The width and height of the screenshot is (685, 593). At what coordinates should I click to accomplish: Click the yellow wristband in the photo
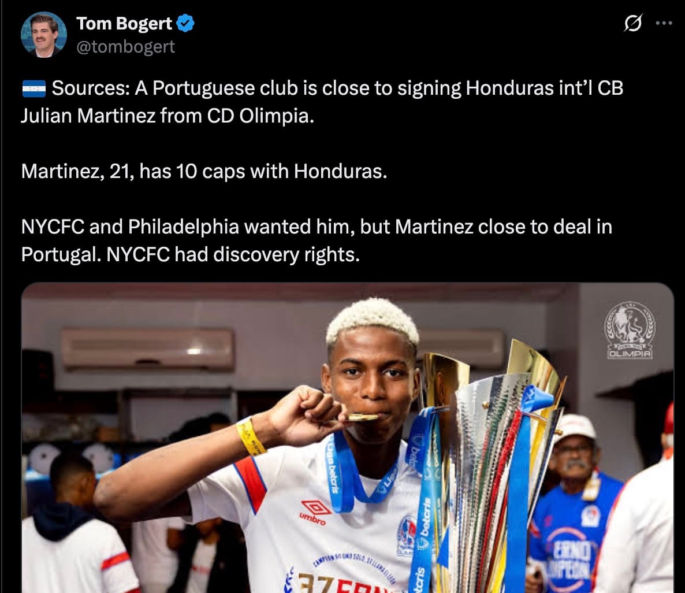251,437
